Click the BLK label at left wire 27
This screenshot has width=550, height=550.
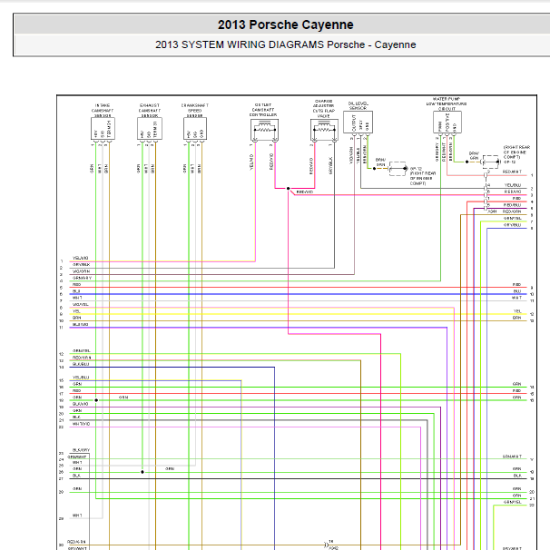point(76,476)
